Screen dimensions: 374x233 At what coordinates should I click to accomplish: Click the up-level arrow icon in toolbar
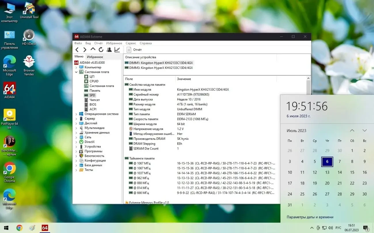(x=93, y=49)
